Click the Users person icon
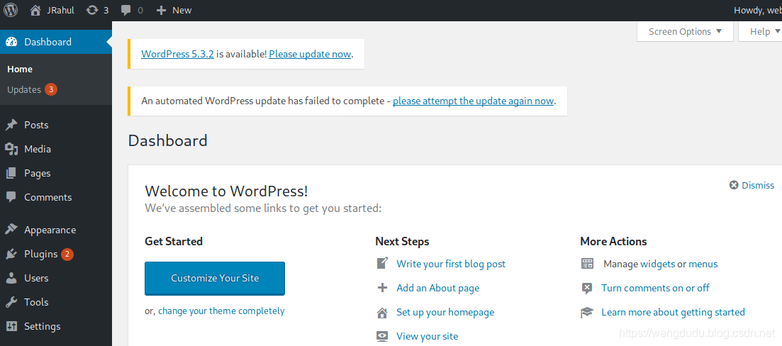The width and height of the screenshot is (782, 346). pyautogui.click(x=11, y=278)
